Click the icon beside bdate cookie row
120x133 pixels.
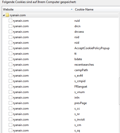tap(10, 59)
